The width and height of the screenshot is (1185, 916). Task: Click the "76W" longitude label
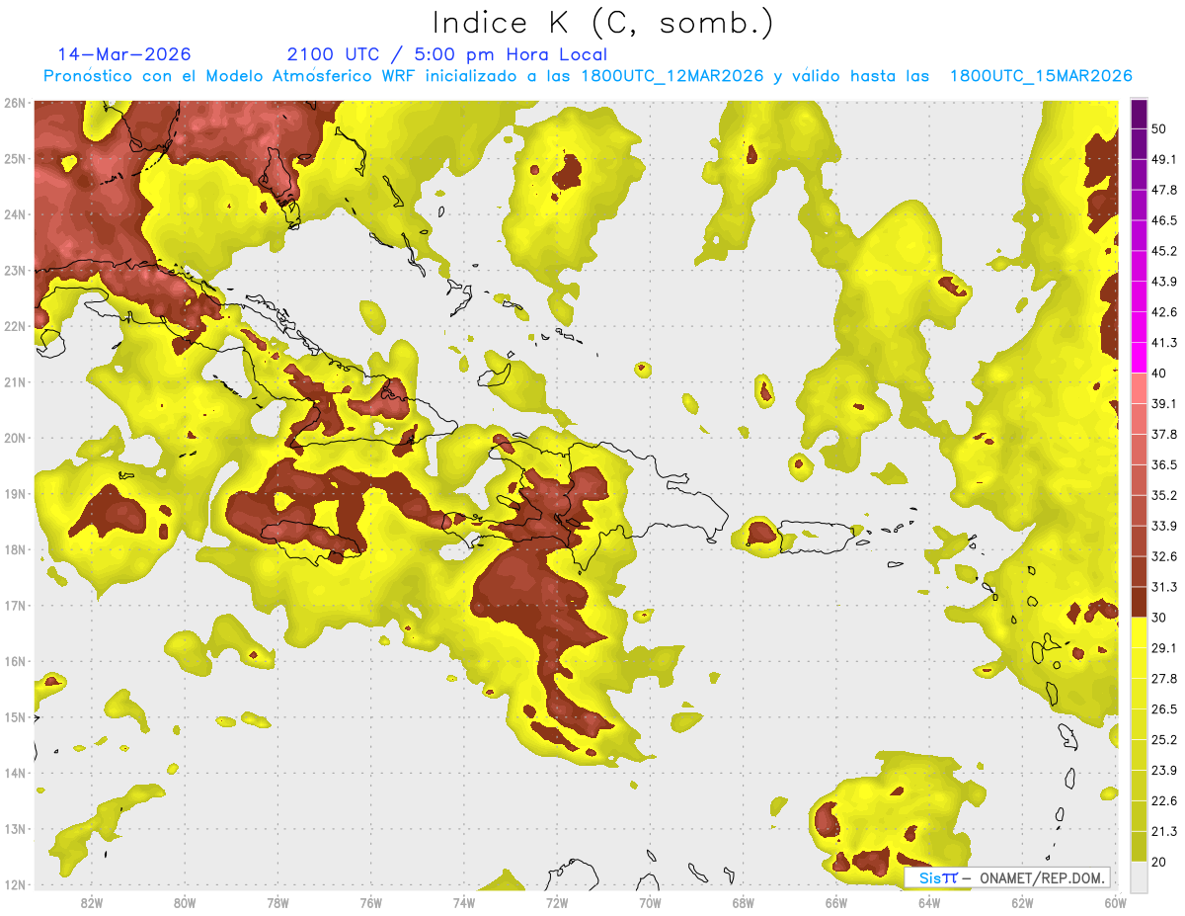(x=370, y=903)
